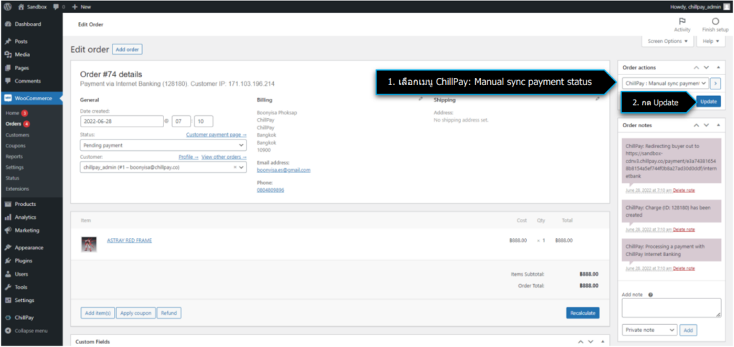Click the Recalculate button
This screenshot has width=734, height=347.
click(583, 313)
